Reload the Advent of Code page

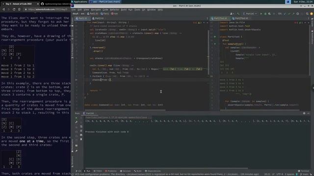14,9
